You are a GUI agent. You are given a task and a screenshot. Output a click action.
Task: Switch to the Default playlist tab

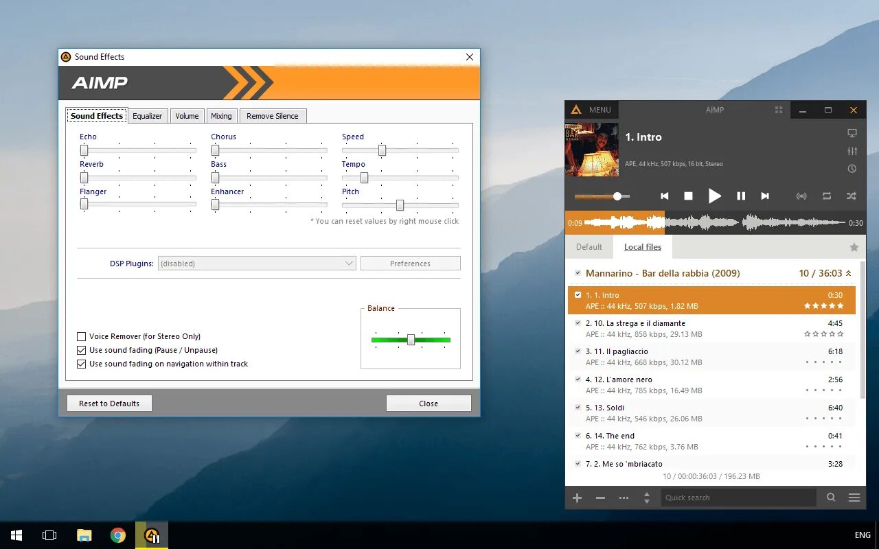(x=589, y=247)
